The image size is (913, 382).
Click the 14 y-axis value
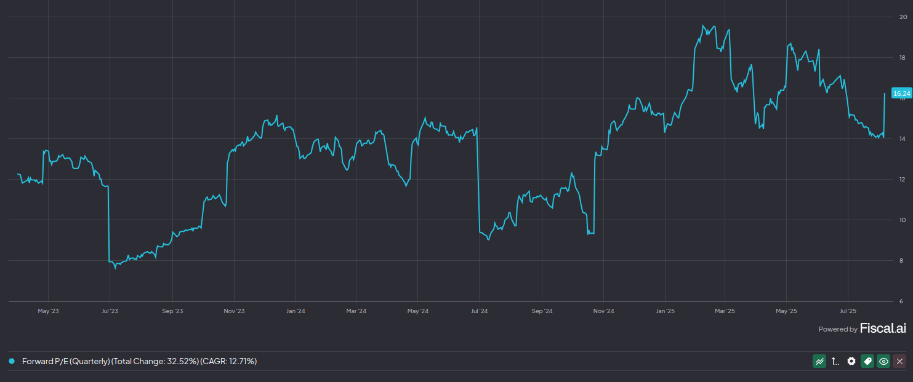coord(903,139)
